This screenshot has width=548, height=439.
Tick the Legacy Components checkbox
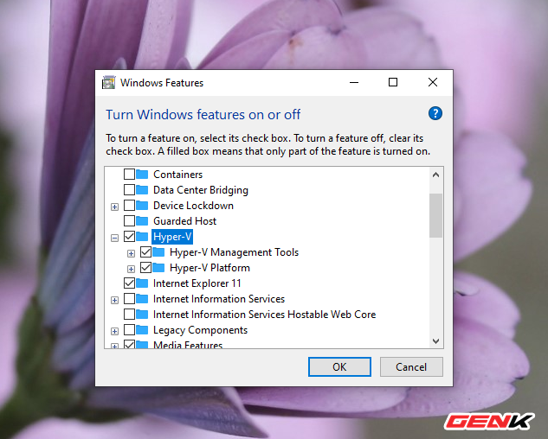(x=129, y=330)
